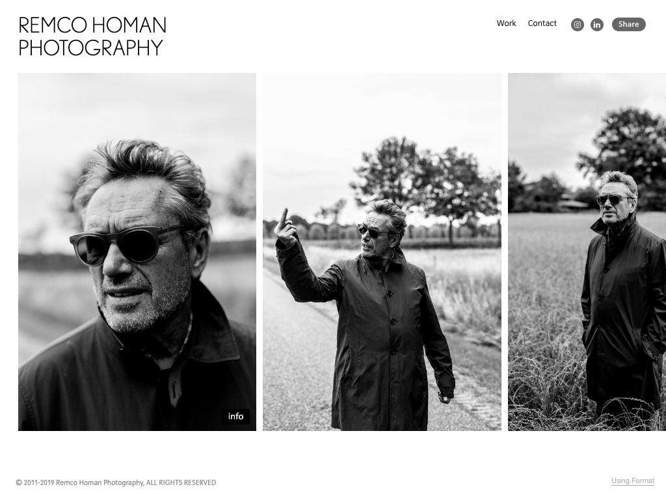
Task: Show info on the close-up portrait
Action: (235, 416)
